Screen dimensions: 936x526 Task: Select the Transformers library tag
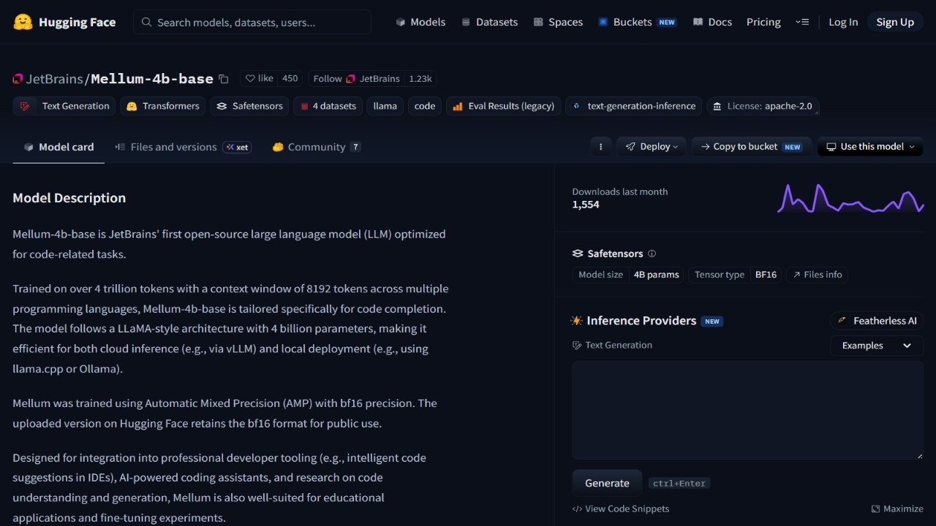pos(163,106)
